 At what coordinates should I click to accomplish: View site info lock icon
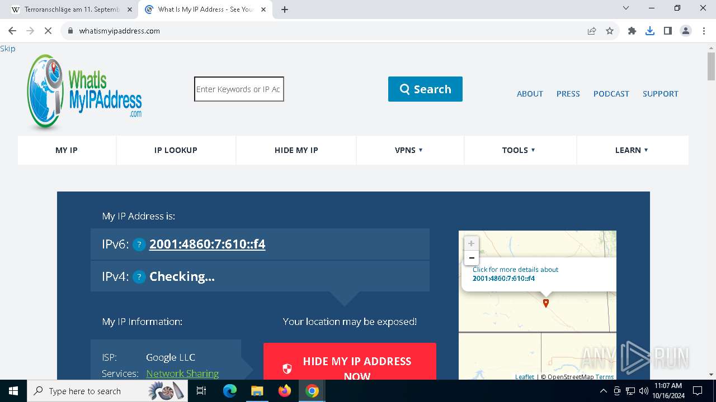pyautogui.click(x=70, y=31)
